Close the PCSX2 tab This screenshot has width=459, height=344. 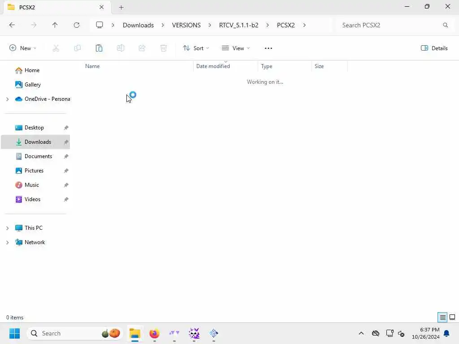pyautogui.click(x=102, y=7)
